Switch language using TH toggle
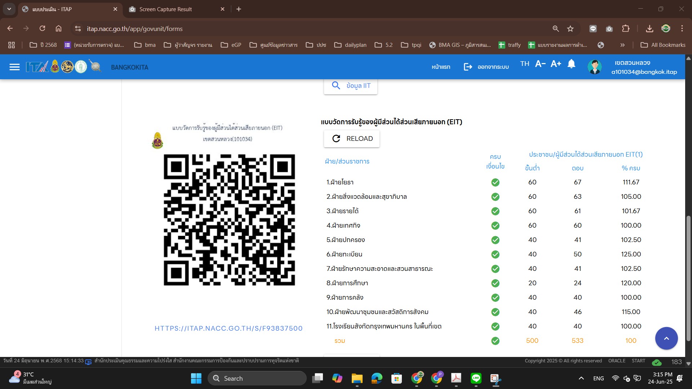Viewport: 692px width, 389px height. point(525,64)
